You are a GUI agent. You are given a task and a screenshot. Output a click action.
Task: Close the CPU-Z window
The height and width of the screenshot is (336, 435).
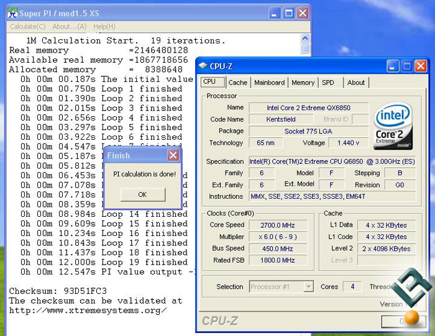coord(421,66)
